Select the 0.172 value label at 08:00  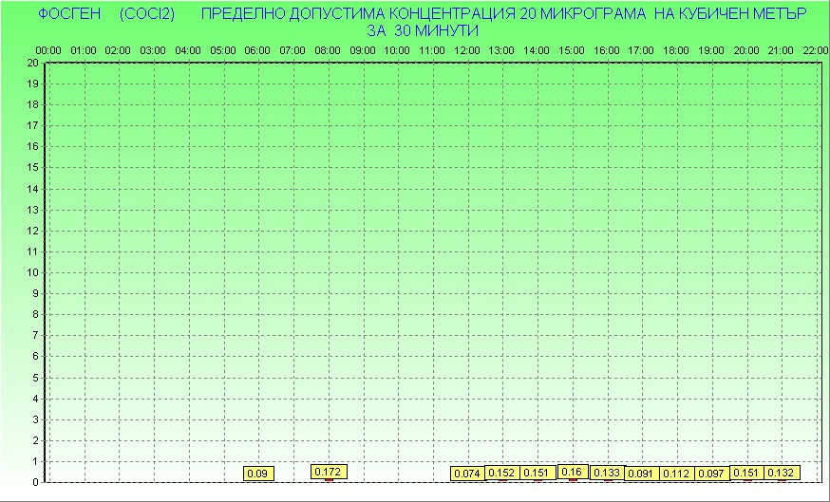[x=329, y=471]
